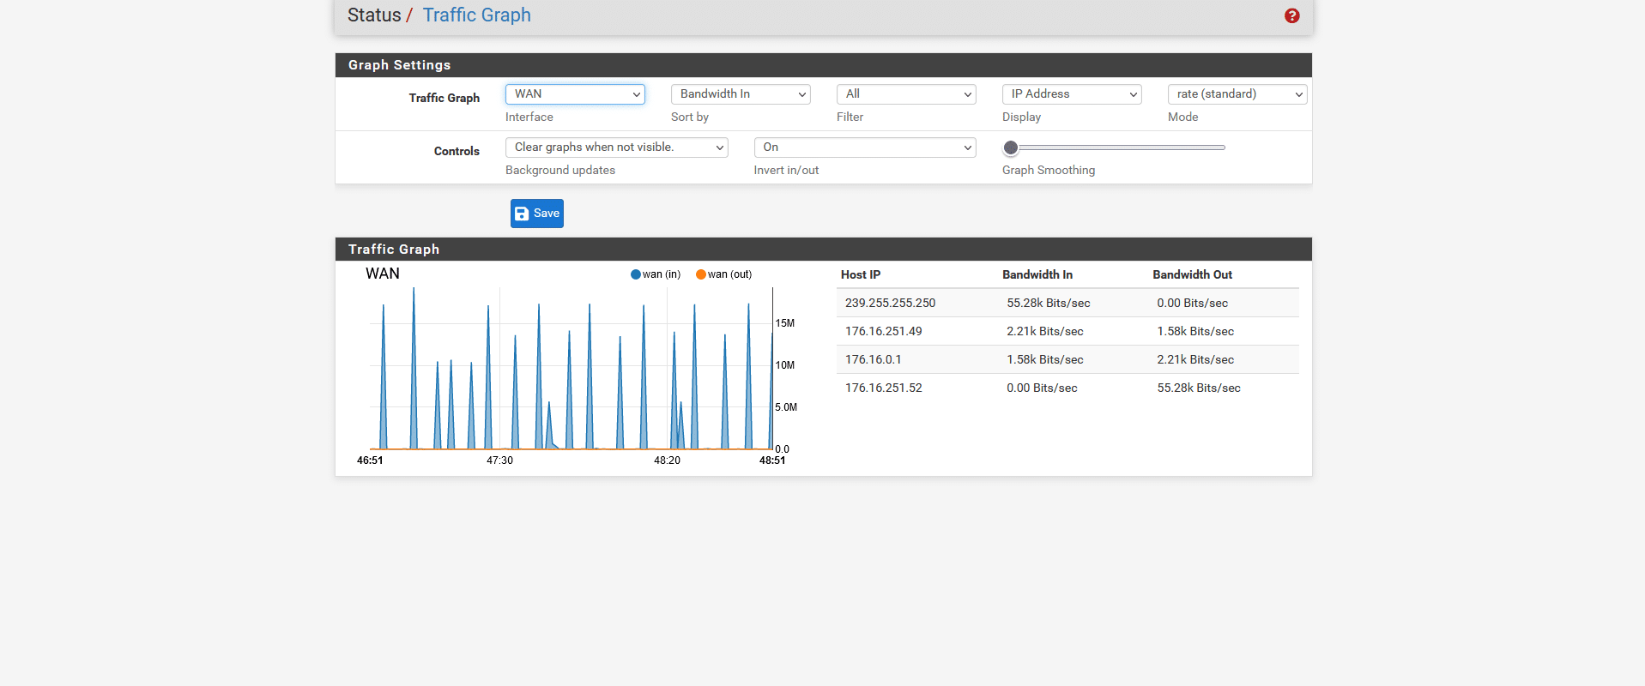The height and width of the screenshot is (686, 1645).
Task: Click 2.21k Bits/sec in the Bandwidth In column
Action: point(1045,331)
